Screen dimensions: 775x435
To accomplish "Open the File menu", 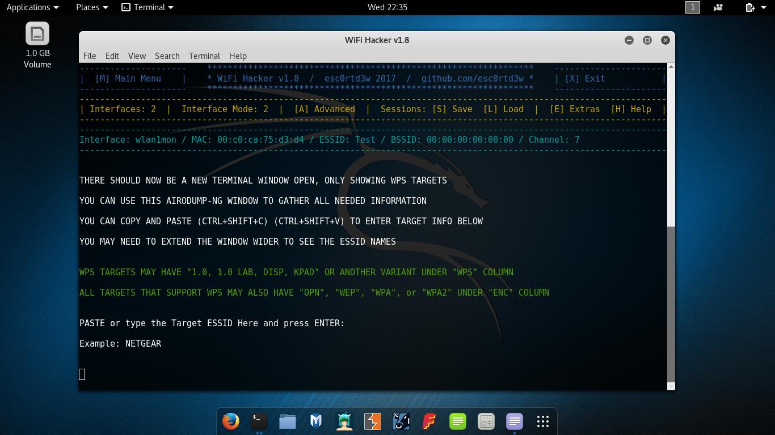I will tap(90, 56).
